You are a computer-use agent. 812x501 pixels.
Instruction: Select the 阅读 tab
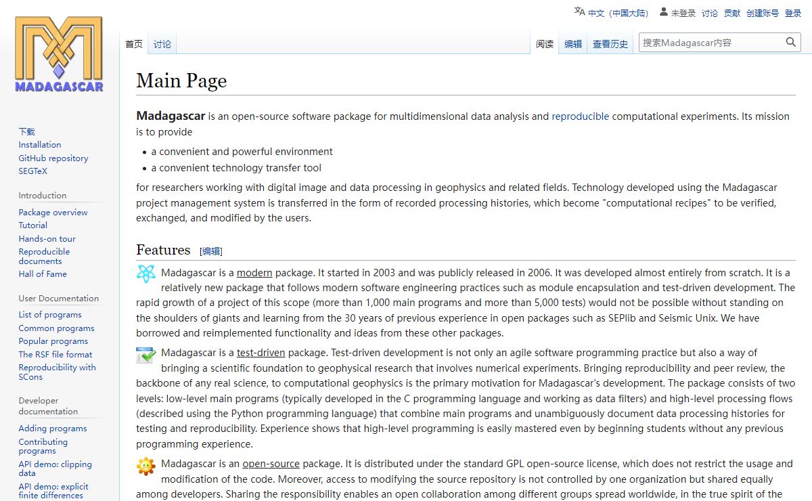pos(545,44)
